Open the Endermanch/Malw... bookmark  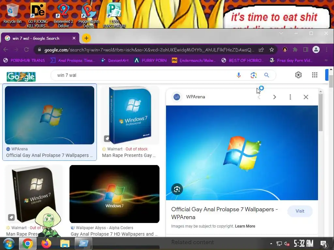[x=194, y=60]
